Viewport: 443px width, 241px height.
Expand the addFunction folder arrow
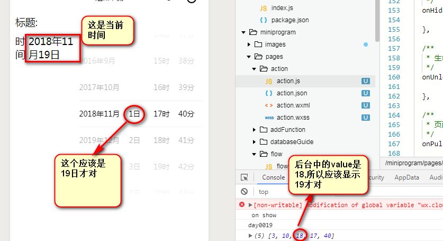[x=254, y=130]
